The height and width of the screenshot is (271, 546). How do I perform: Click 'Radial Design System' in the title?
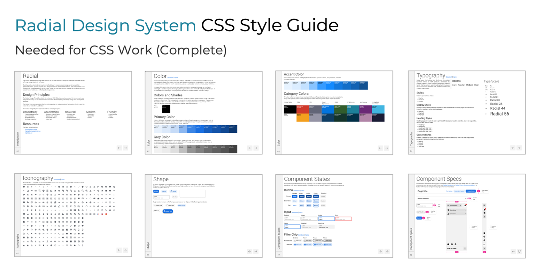tap(105, 25)
